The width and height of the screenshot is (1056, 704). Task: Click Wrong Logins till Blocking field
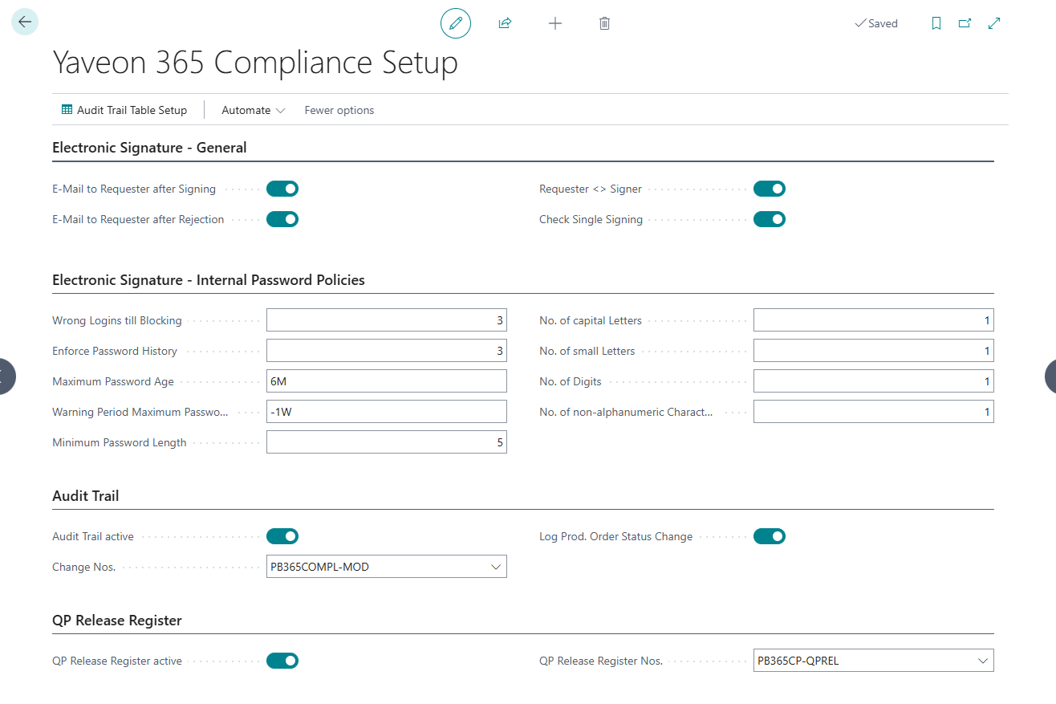click(387, 320)
